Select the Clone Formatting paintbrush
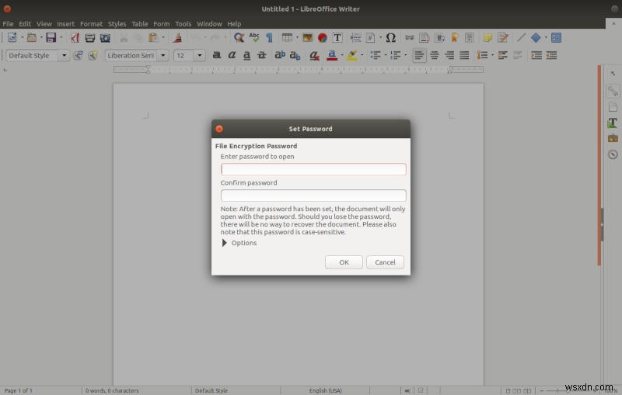This screenshot has width=622, height=395. pyautogui.click(x=178, y=37)
